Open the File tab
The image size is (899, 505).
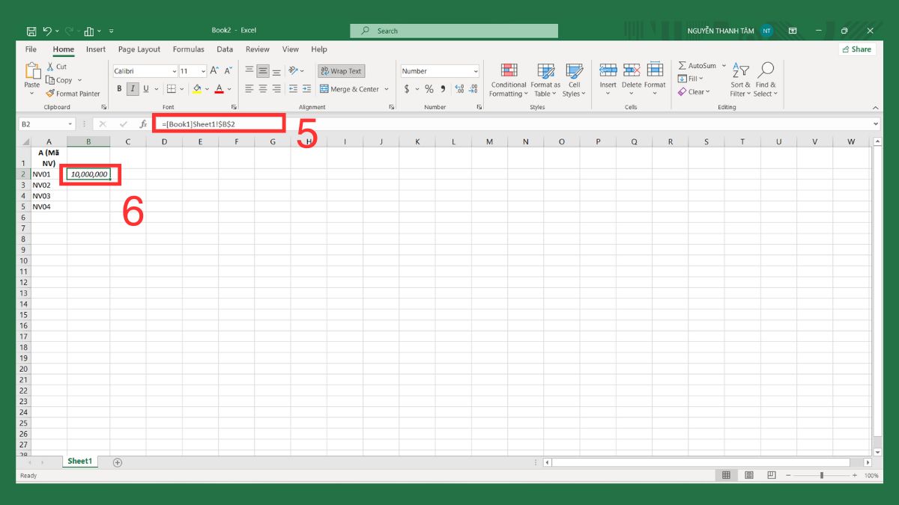pyautogui.click(x=31, y=49)
